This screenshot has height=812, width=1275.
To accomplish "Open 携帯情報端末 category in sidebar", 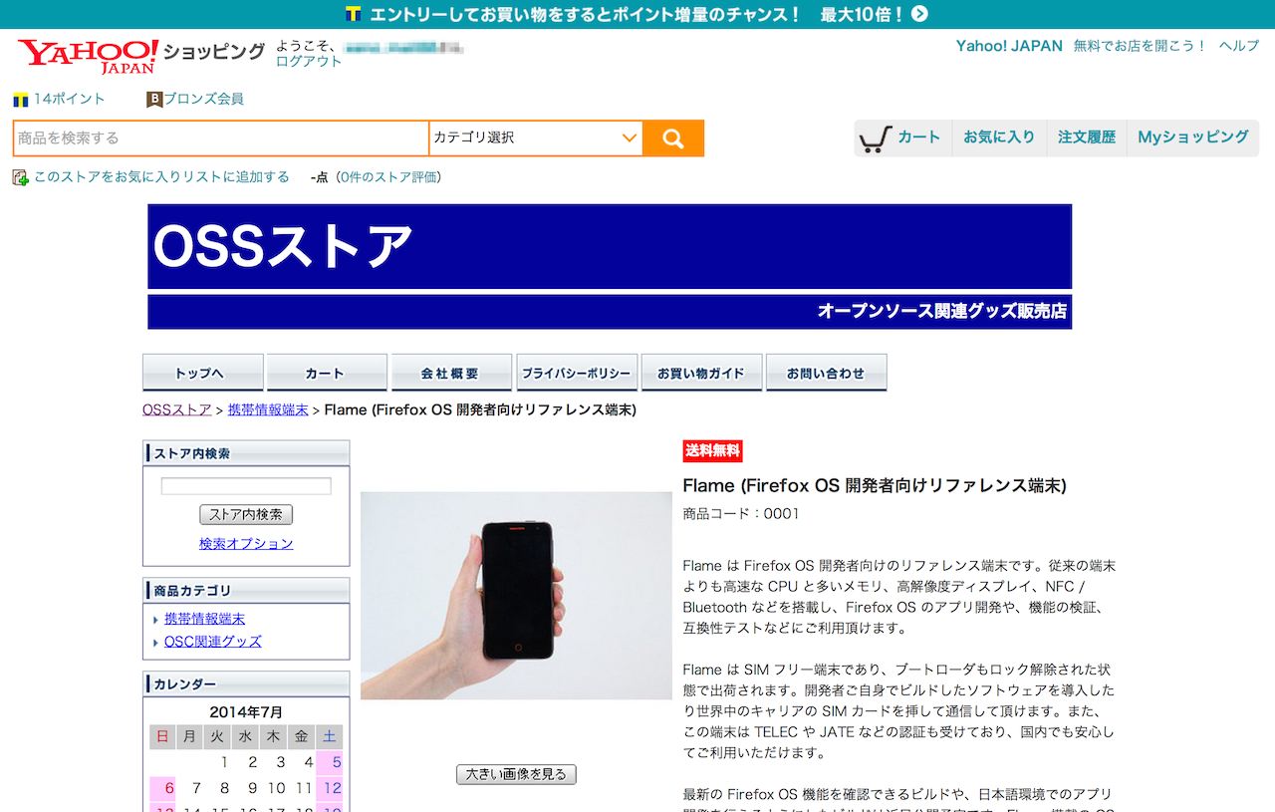I will click(x=205, y=619).
